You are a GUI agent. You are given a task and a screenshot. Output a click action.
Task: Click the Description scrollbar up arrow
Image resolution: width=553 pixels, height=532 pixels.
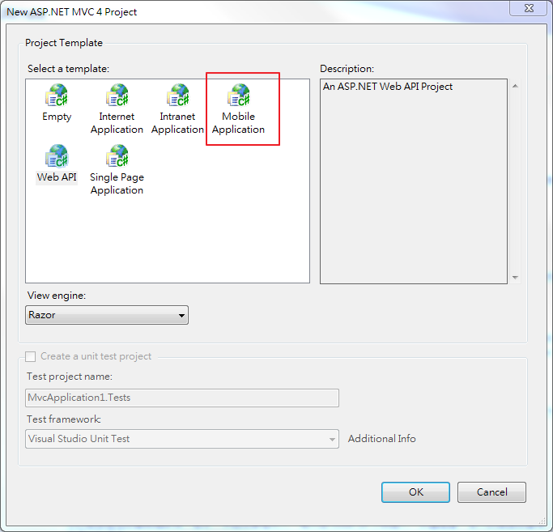(x=515, y=86)
